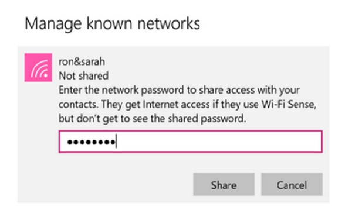Cancel sharing the network password
The image size is (352, 224).
coord(292,184)
